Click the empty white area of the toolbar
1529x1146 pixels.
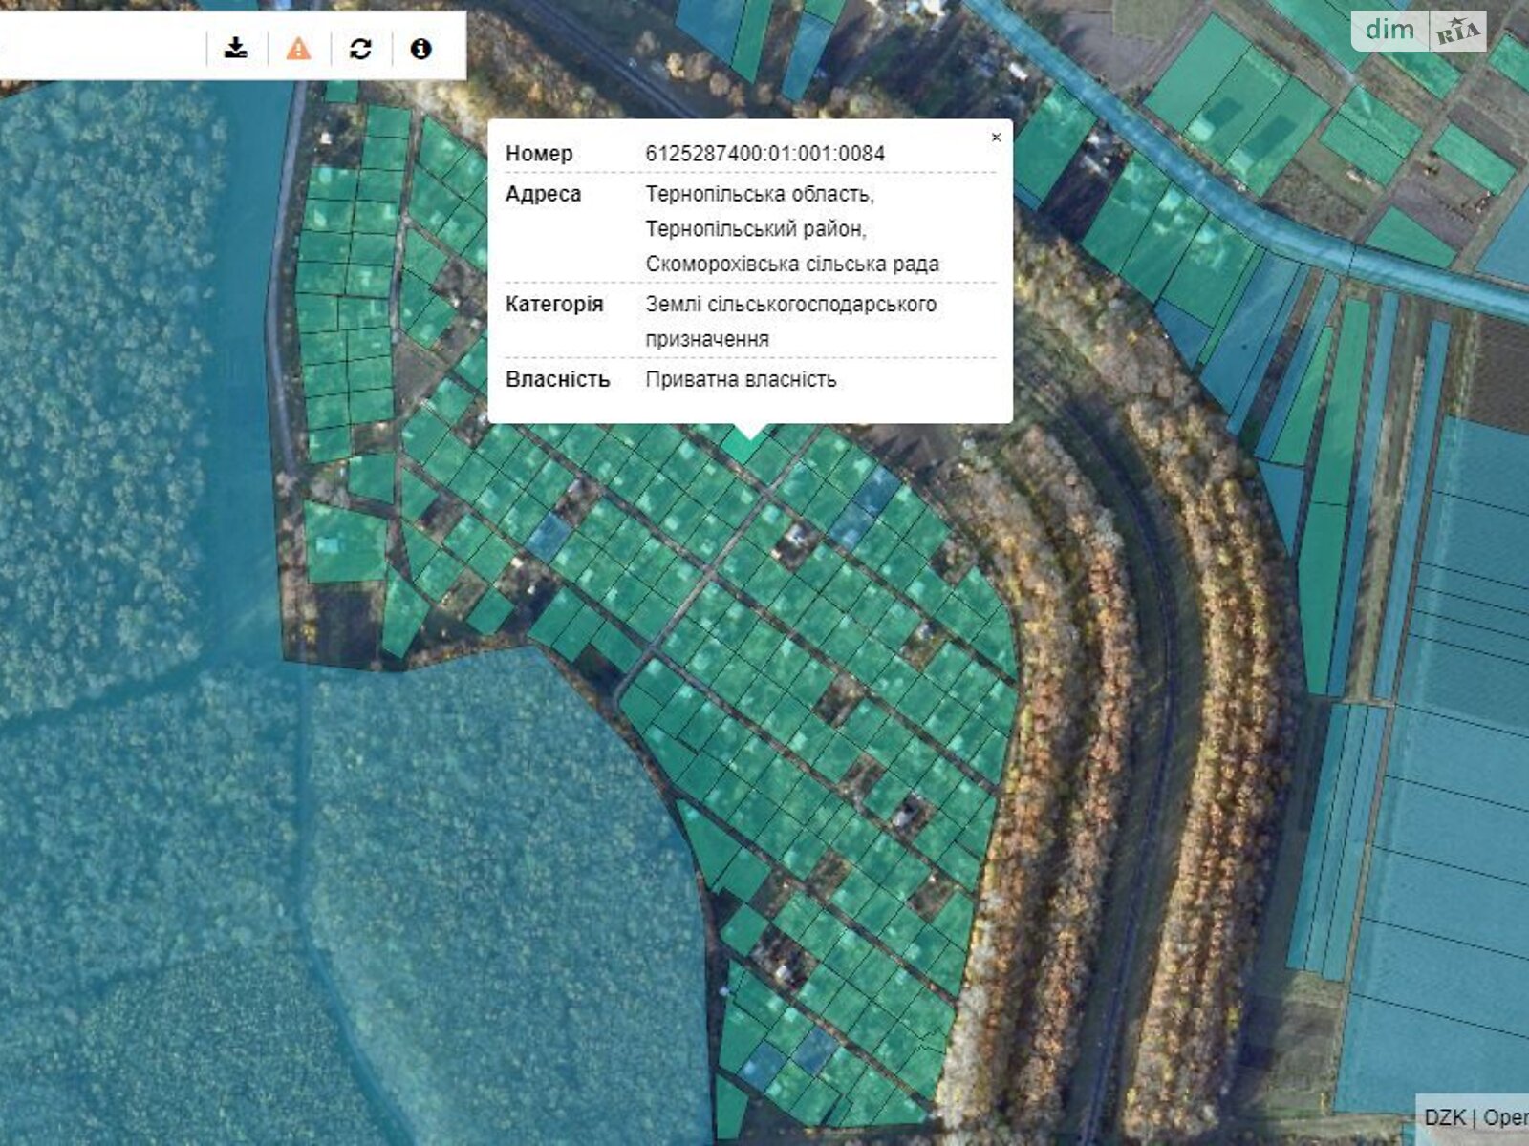click(x=105, y=46)
